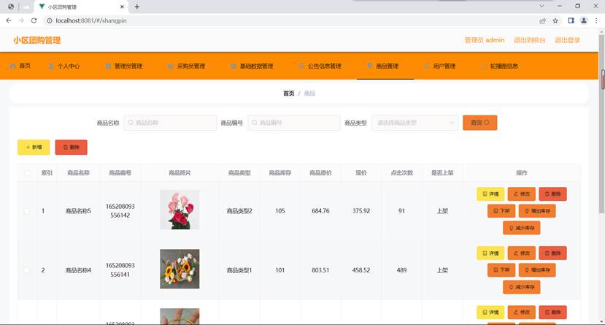Bookmark this page with the star icon
Image resolution: width=605 pixels, height=325 pixels.
coord(555,20)
